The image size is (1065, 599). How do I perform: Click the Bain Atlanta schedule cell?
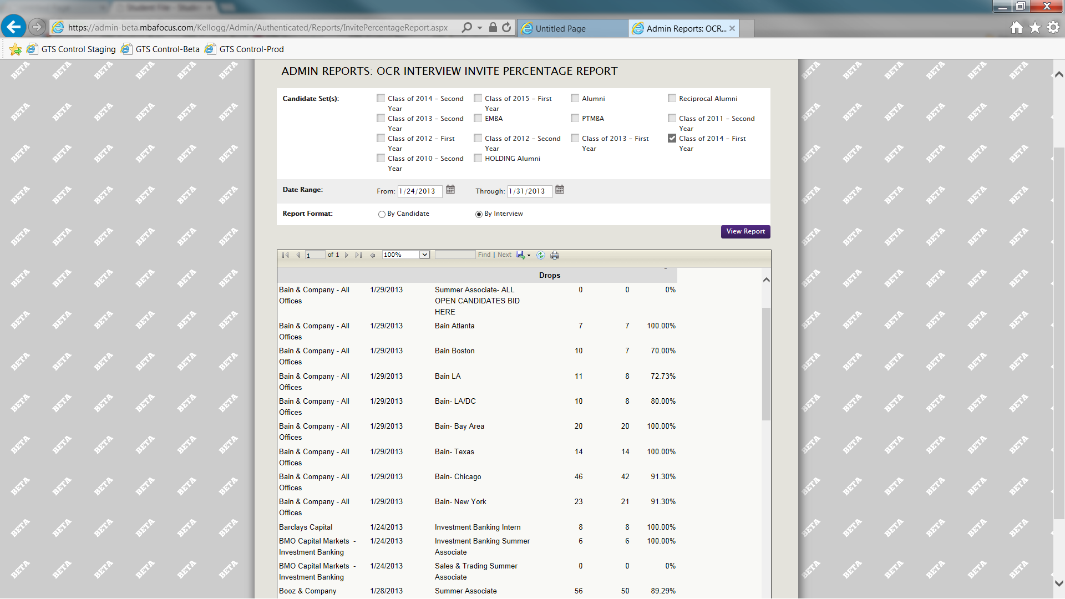454,326
